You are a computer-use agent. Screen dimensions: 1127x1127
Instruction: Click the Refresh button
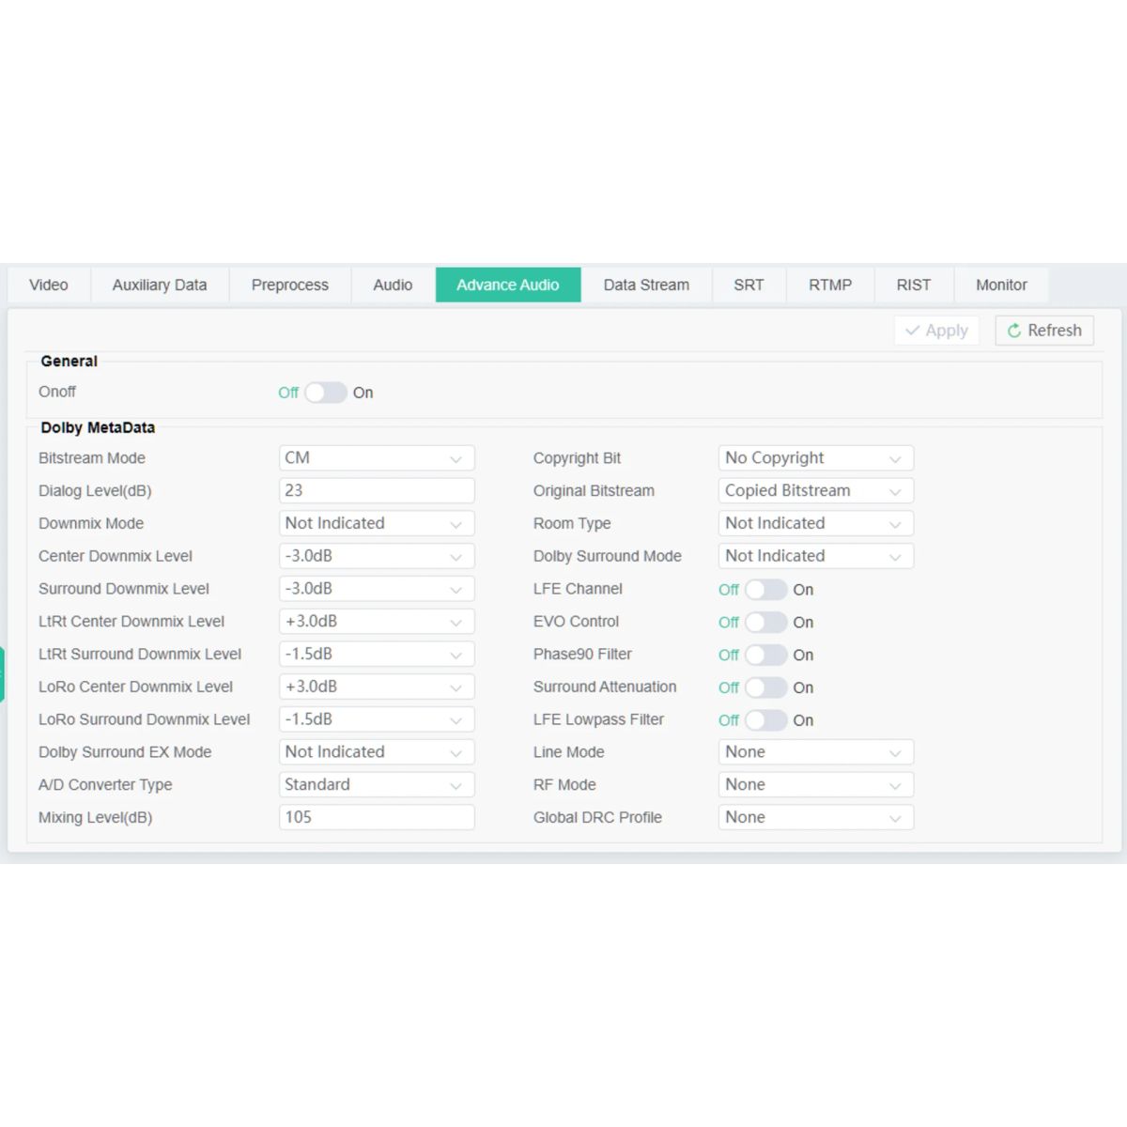(1043, 331)
